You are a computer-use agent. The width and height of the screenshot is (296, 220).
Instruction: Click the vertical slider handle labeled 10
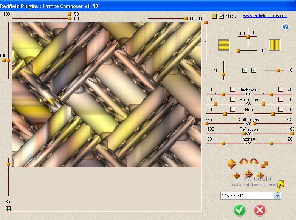pyautogui.click(x=223, y=74)
